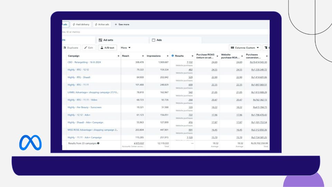332x187 pixels.
Task: Click the Duplicate copy icon
Action: coord(65,48)
